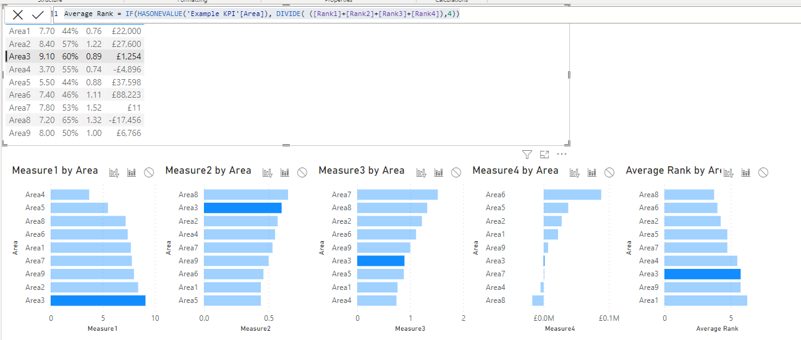This screenshot has width=801, height=340.
Task: Set Measure3 by Area interaction to Highlight
Action: tap(438, 172)
